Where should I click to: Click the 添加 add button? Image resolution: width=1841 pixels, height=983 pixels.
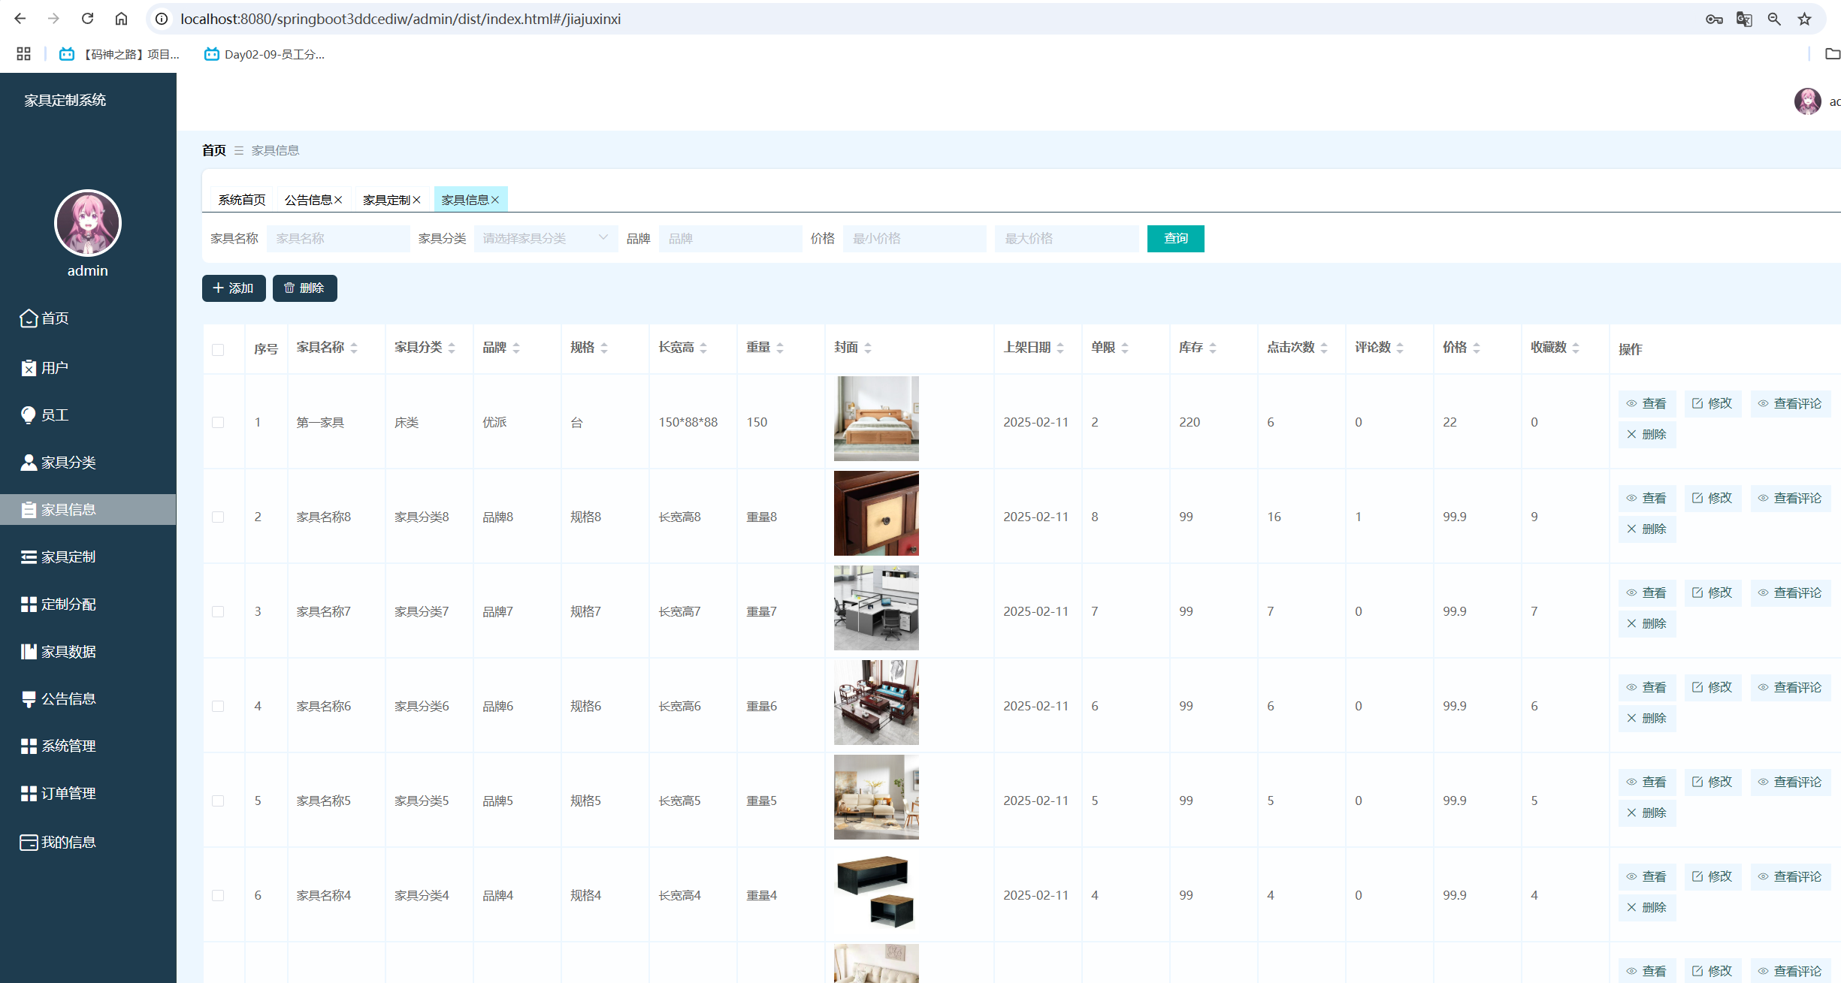tap(234, 288)
